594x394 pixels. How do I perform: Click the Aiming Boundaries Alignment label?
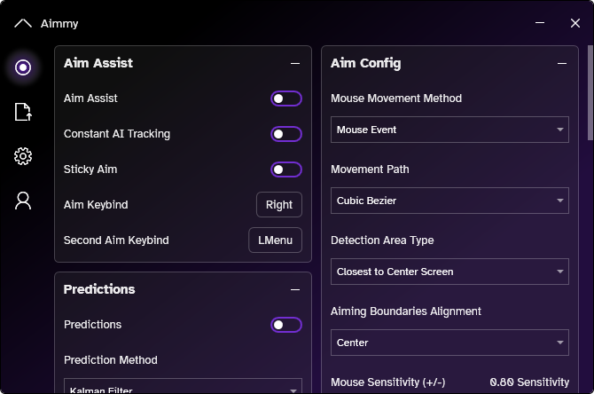click(x=406, y=311)
